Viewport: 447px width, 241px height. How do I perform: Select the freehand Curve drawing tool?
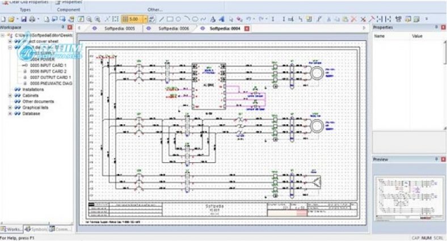203,19
